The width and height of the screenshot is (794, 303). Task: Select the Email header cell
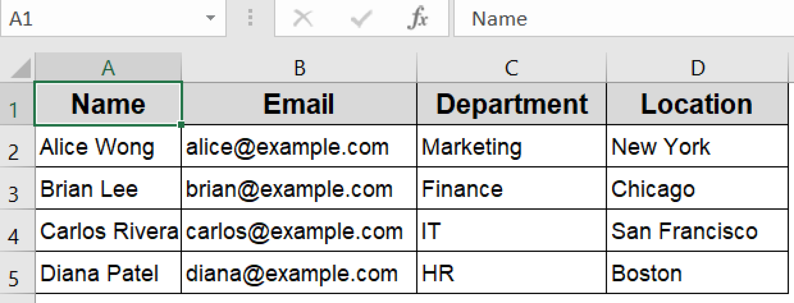click(x=299, y=103)
